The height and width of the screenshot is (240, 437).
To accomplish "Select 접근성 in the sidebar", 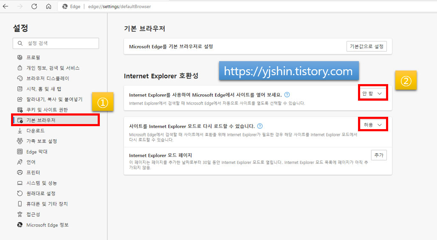I will 33,215.
